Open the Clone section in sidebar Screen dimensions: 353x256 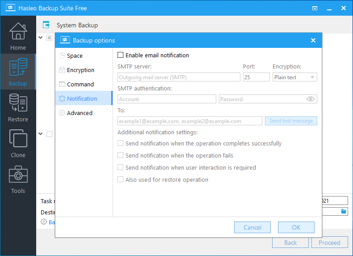click(x=18, y=144)
